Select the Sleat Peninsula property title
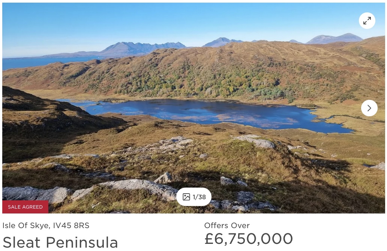Viewport: 387px width, 251px height. [x=60, y=242]
